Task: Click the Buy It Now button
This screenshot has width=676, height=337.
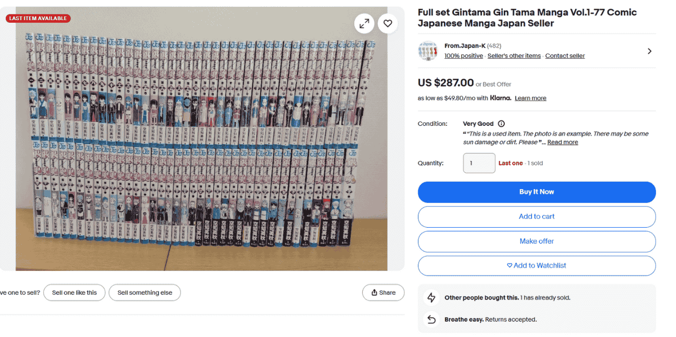Action: coord(537,192)
